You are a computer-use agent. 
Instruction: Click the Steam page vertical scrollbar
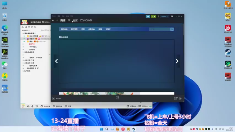183,30
